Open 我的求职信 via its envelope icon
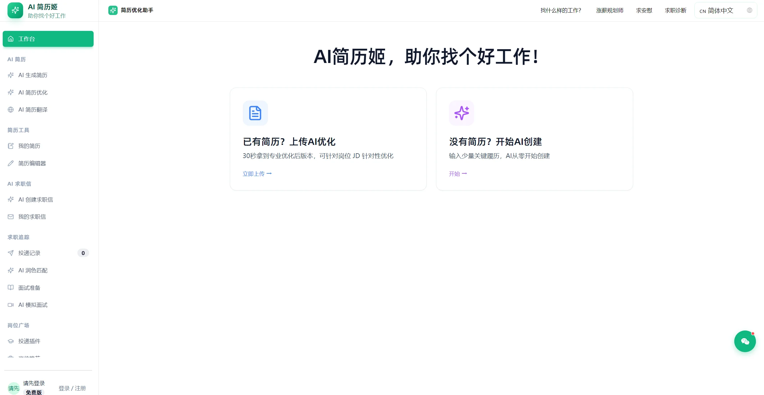The height and width of the screenshot is (395, 764). click(11, 217)
